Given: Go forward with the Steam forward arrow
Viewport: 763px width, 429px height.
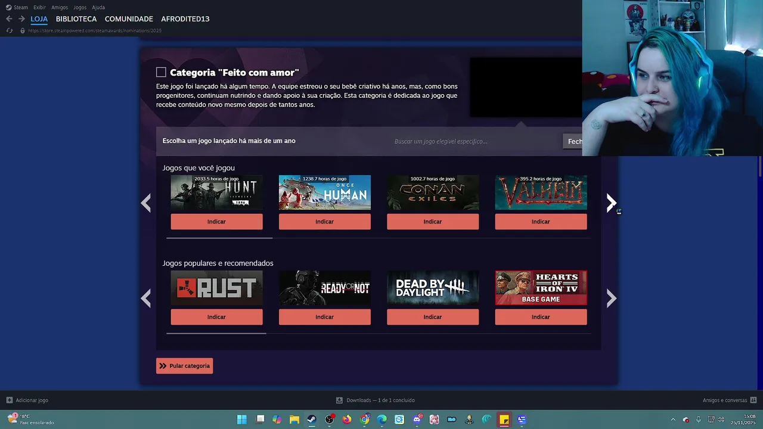Looking at the screenshot, I should pyautogui.click(x=21, y=19).
